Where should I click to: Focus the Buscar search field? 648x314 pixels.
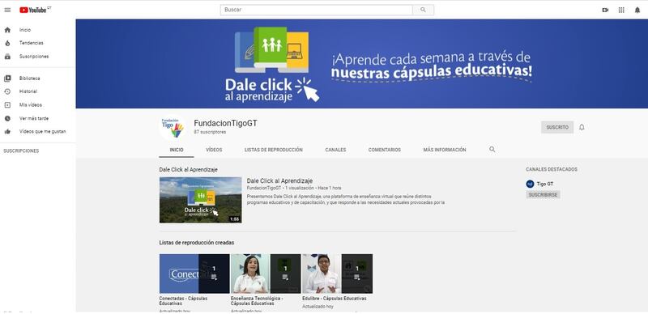click(x=316, y=10)
